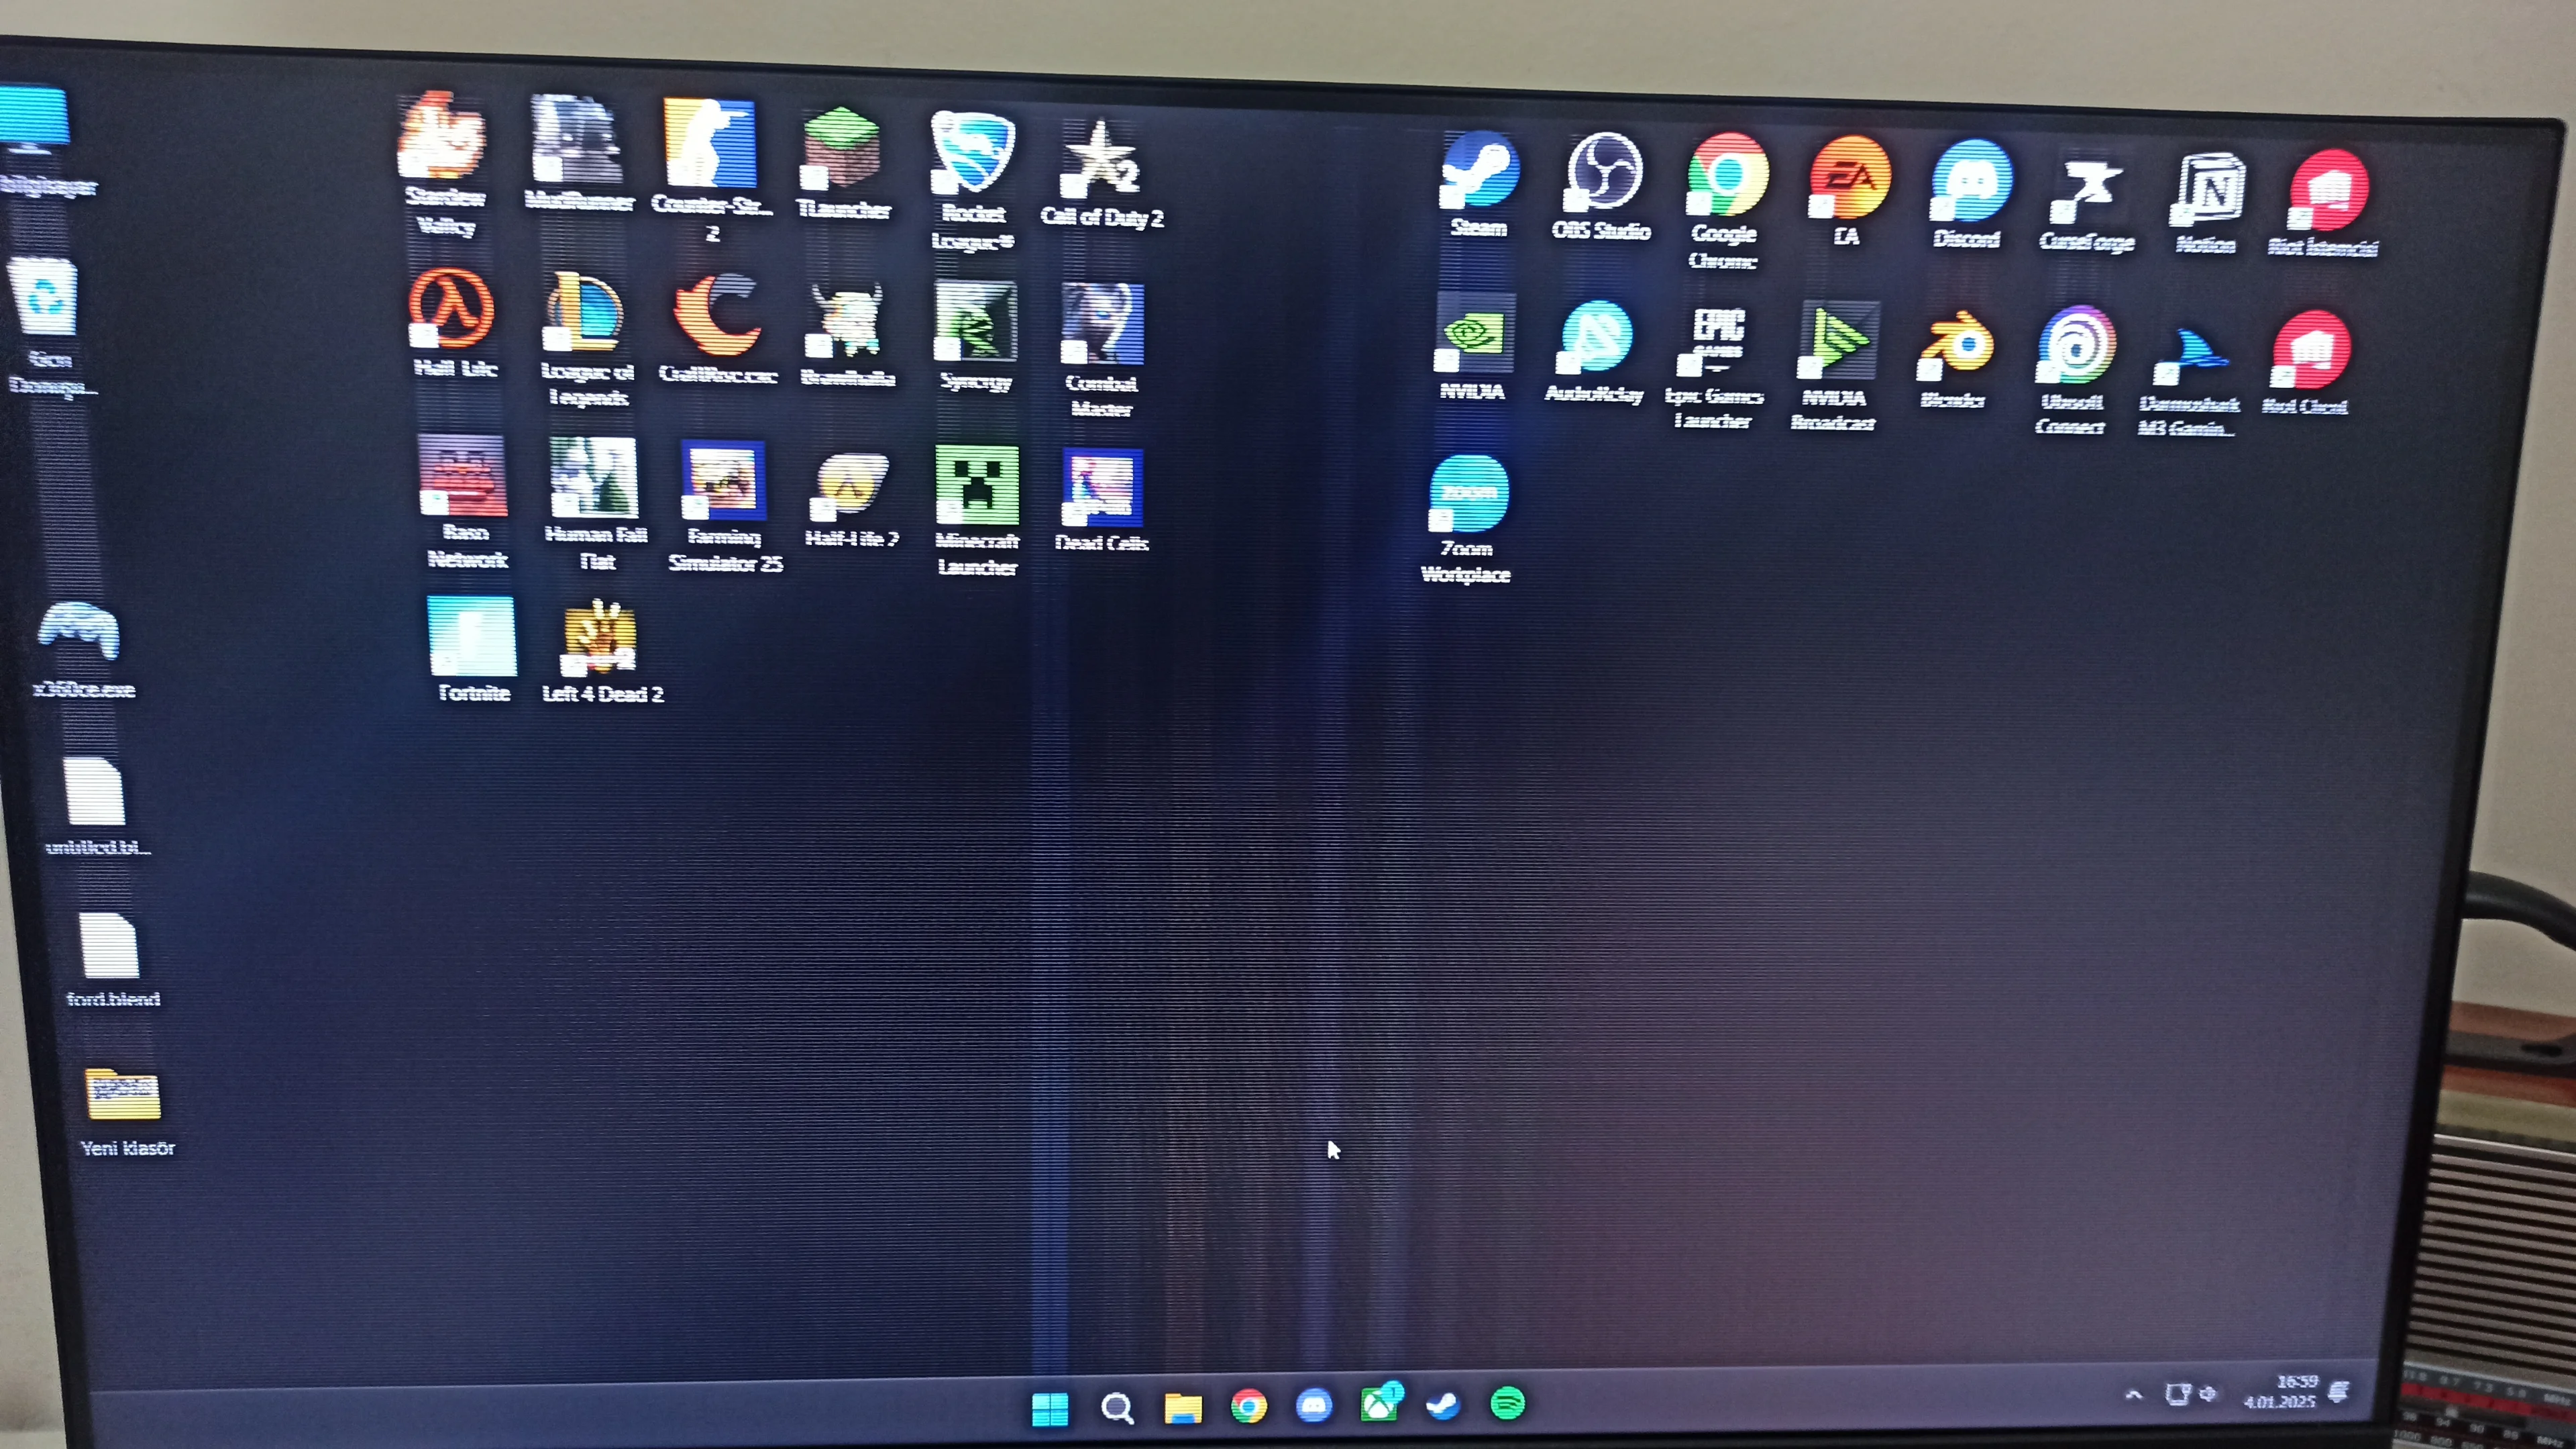The width and height of the screenshot is (2576, 1449).
Task: Launch the Combat Master shortcut
Action: pyautogui.click(x=1103, y=324)
